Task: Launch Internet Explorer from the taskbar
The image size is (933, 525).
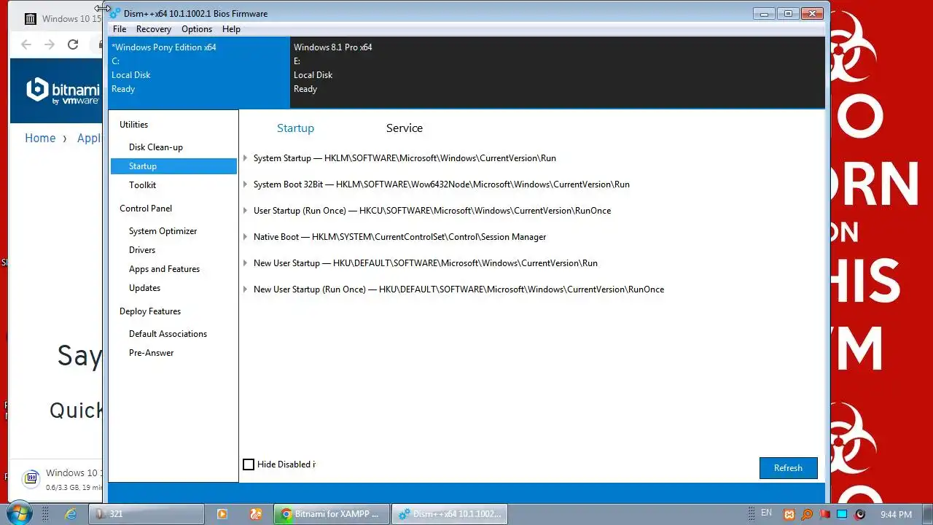Action: coord(71,514)
